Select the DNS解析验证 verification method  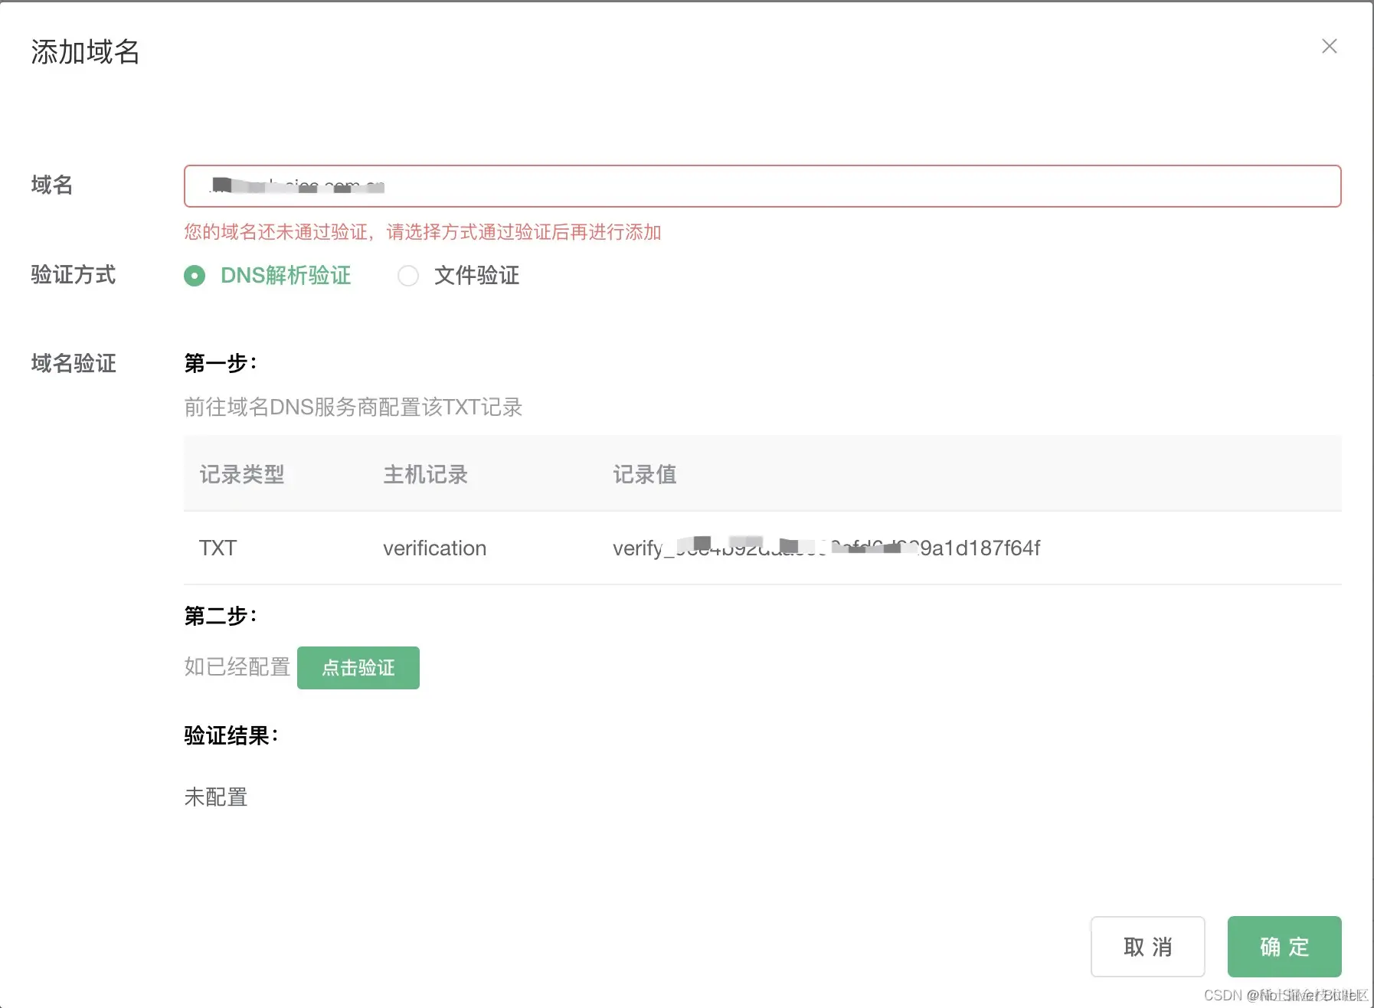point(284,276)
